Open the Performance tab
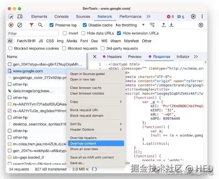 (130, 16)
